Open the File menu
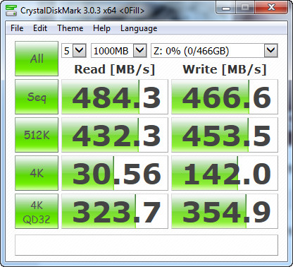The width and height of the screenshot is (293, 267). point(17,28)
